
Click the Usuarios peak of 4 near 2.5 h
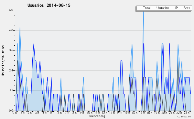34,44
